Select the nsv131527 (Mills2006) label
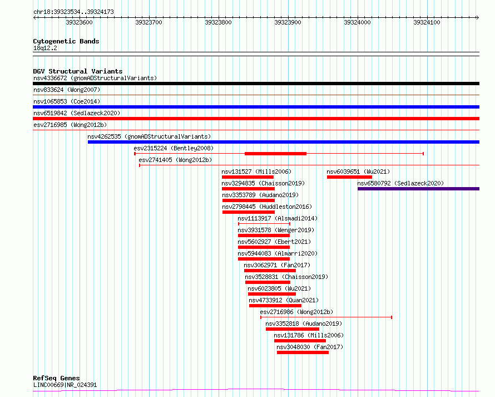 (256, 171)
